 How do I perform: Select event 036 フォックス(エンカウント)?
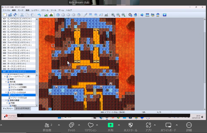click(x=18, y=42)
